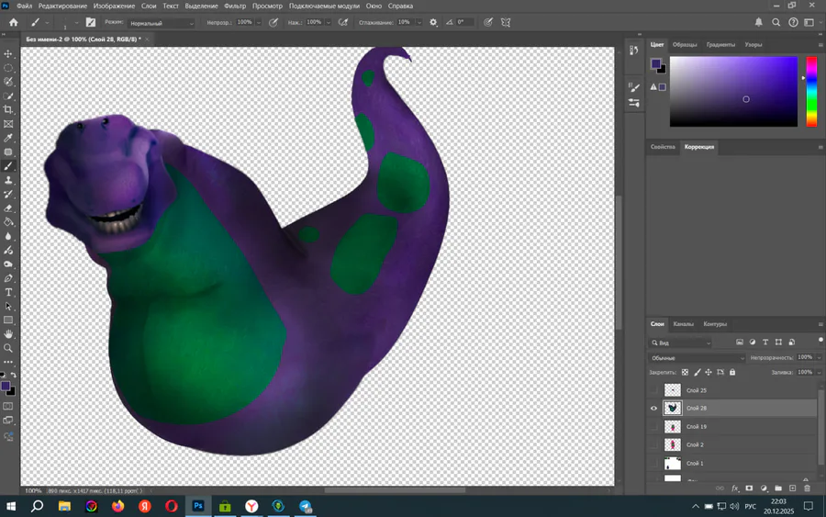Open the Photoshop search icon

point(776,22)
